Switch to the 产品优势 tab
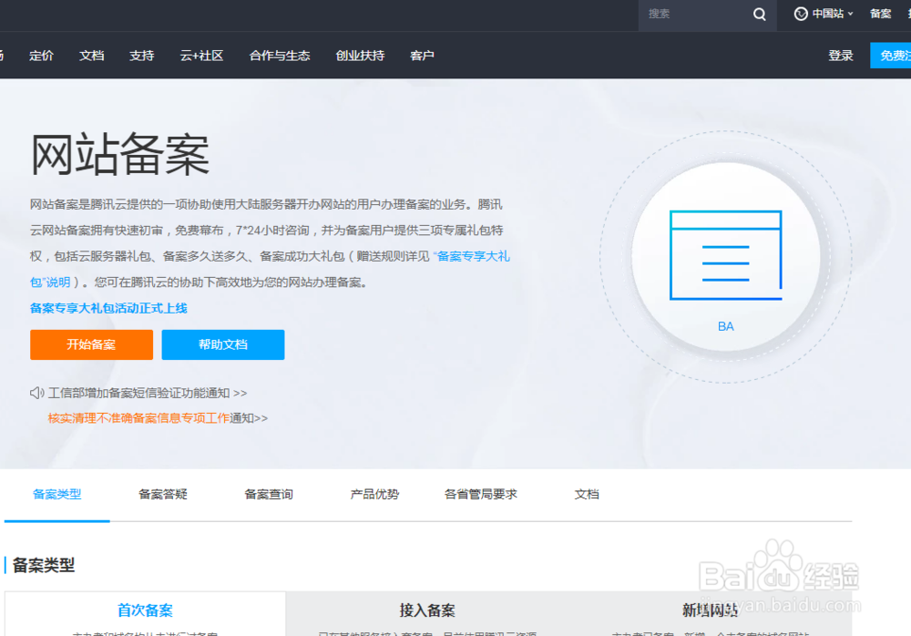 coord(374,494)
